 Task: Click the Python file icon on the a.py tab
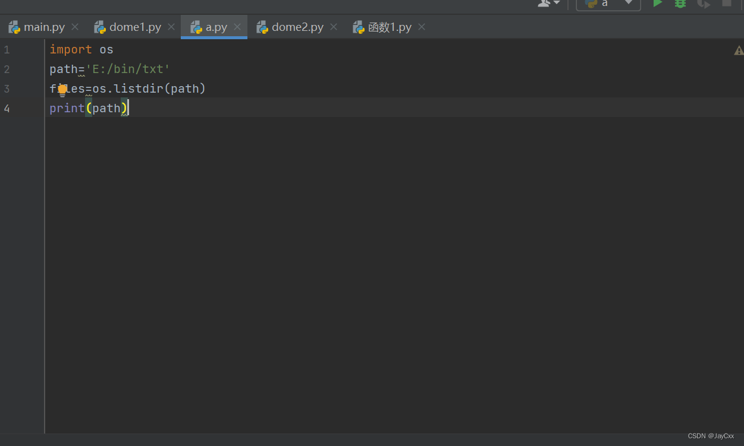[x=195, y=27]
